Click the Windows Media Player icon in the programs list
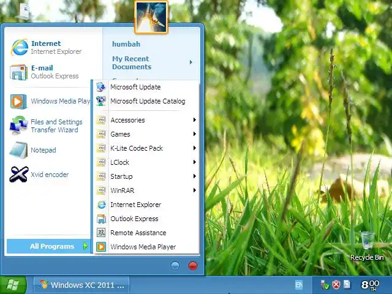Image resolution: width=392 pixels, height=294 pixels. point(101,247)
